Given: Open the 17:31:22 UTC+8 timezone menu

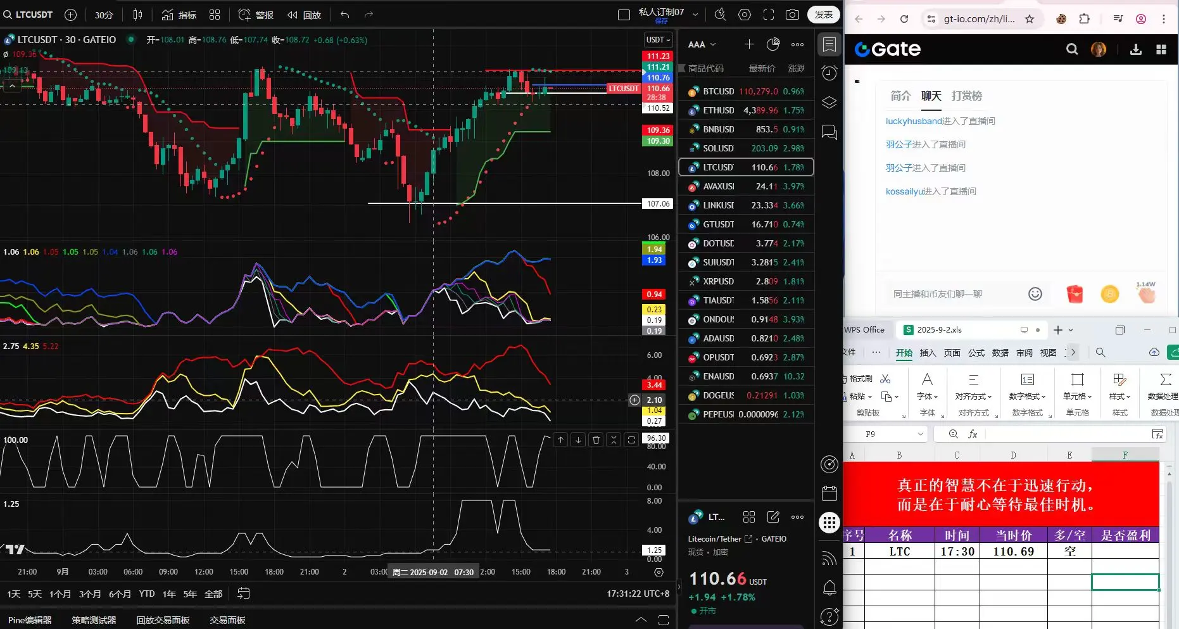Looking at the screenshot, I should [x=638, y=594].
